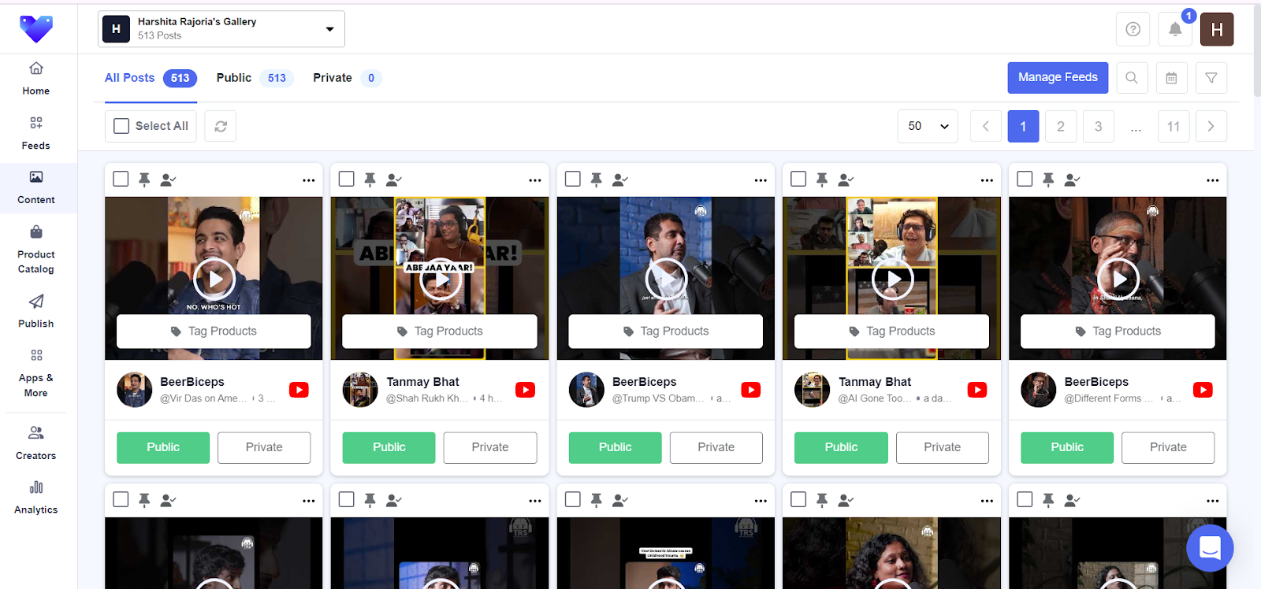Image resolution: width=1261 pixels, height=589 pixels.
Task: Set Trump VS Obama post to Public
Action: (x=615, y=447)
